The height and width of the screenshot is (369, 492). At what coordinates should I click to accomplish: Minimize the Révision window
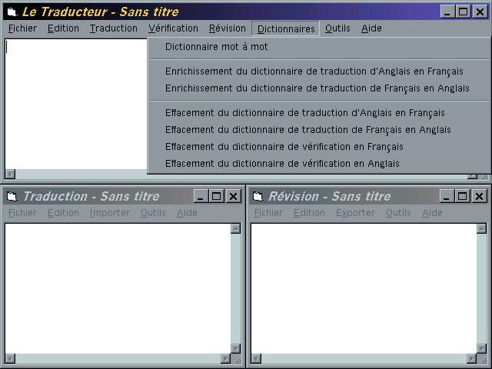[447, 197]
